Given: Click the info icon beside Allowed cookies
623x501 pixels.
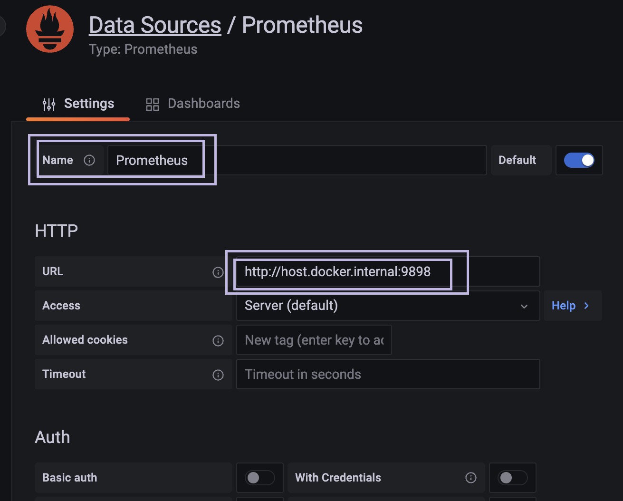Looking at the screenshot, I should pos(218,341).
